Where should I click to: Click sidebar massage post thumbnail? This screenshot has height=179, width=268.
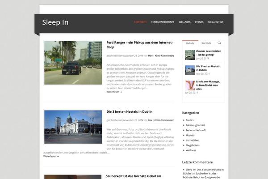[190, 85]
